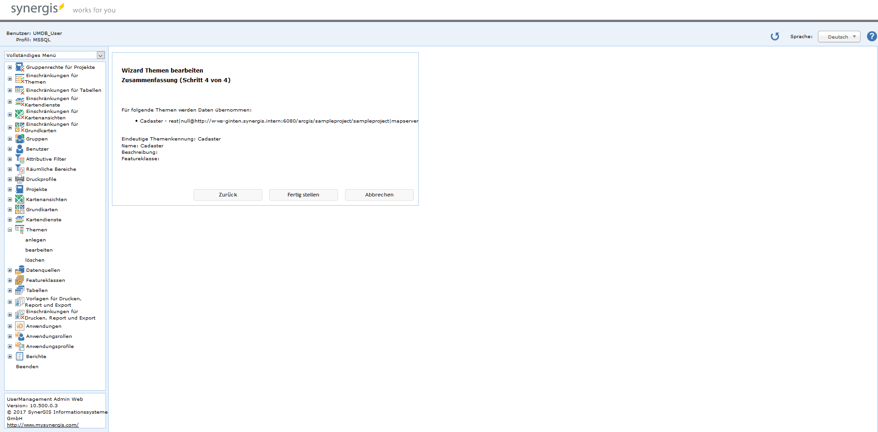
Task: Select the Druckprofile printer icon
Action: pos(20,179)
